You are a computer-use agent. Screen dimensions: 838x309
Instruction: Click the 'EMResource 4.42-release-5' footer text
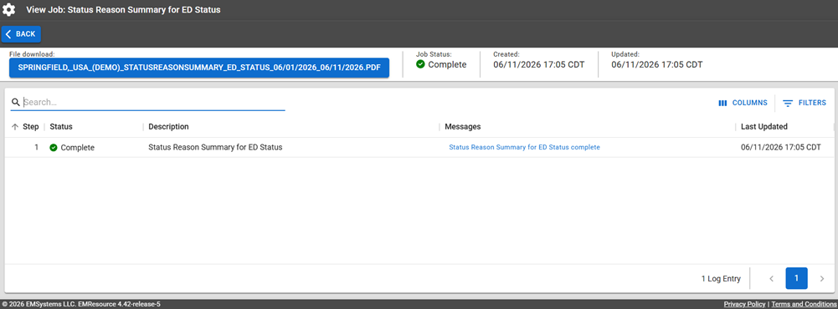coord(119,304)
